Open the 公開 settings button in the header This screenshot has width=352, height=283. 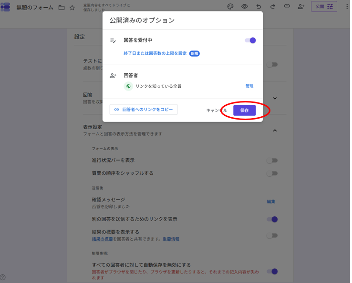(324, 7)
